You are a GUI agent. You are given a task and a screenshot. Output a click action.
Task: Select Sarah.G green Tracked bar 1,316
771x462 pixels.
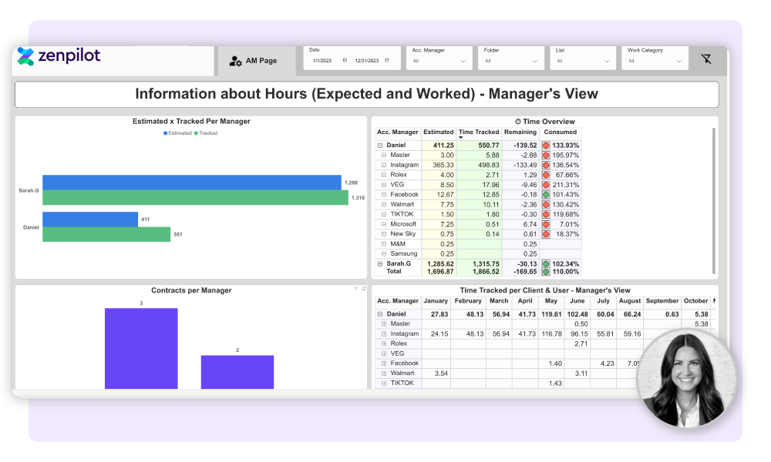click(x=195, y=197)
